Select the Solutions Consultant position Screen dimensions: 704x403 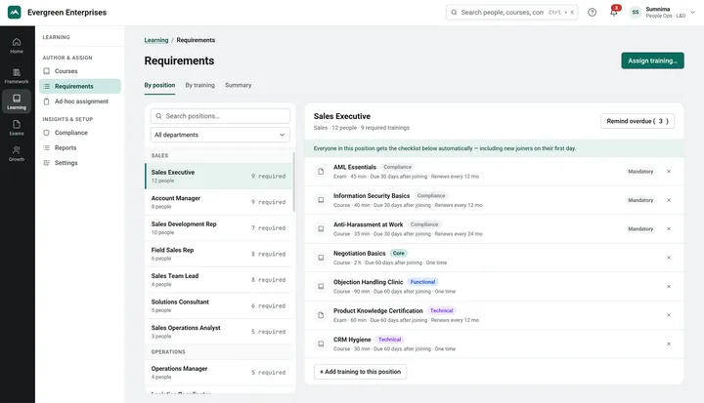click(x=218, y=305)
